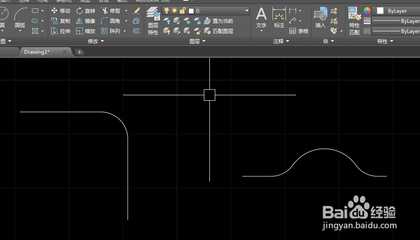Image resolution: width=420 pixels, height=240 pixels.
Task: Expand the Array (阵列) dropdown arrow
Action: pyautogui.click(x=124, y=31)
